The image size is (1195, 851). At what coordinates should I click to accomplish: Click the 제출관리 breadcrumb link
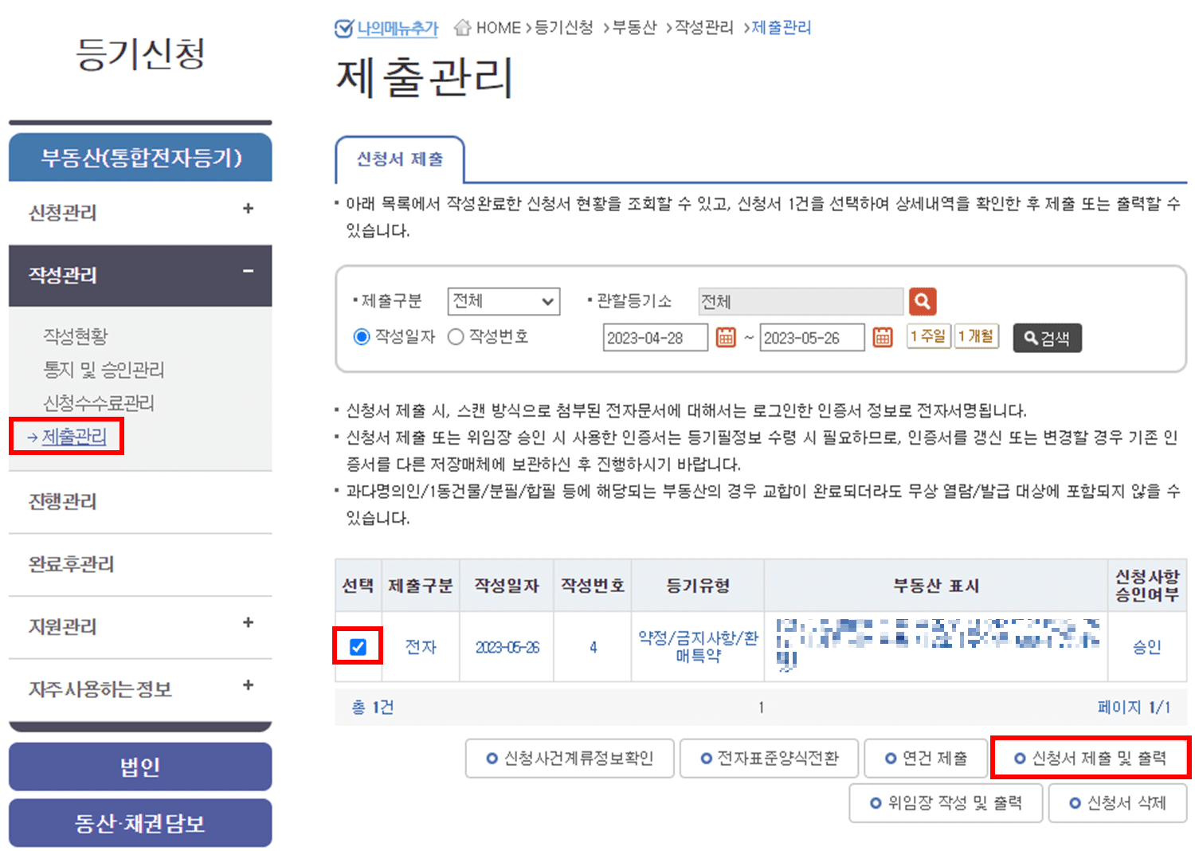coord(782,28)
